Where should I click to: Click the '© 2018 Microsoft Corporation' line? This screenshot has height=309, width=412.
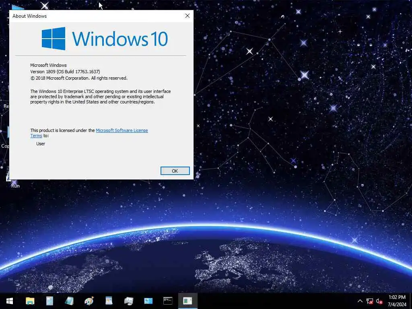tap(79, 78)
